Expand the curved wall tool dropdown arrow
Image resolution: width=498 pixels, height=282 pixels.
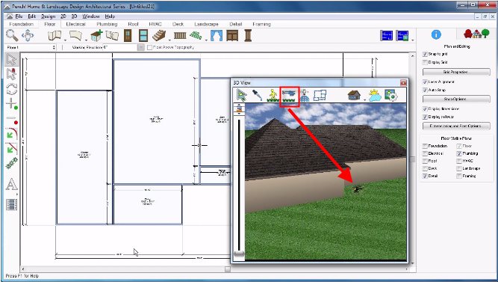point(86,40)
